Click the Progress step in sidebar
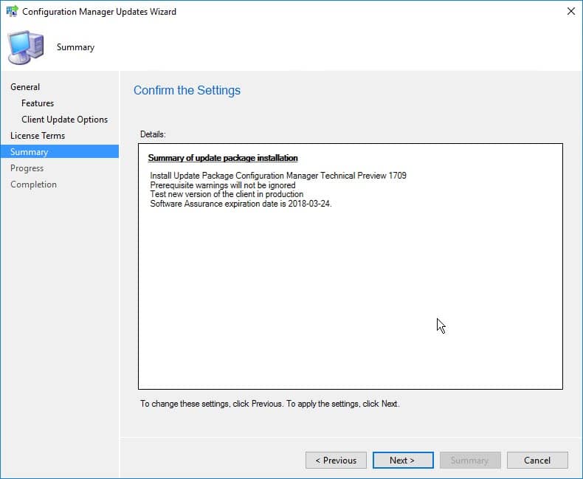The height and width of the screenshot is (479, 583). pos(27,168)
